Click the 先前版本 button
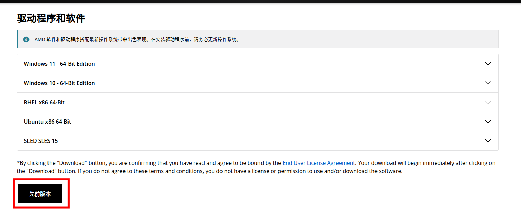Viewport: 521px width, 218px height. coord(40,194)
